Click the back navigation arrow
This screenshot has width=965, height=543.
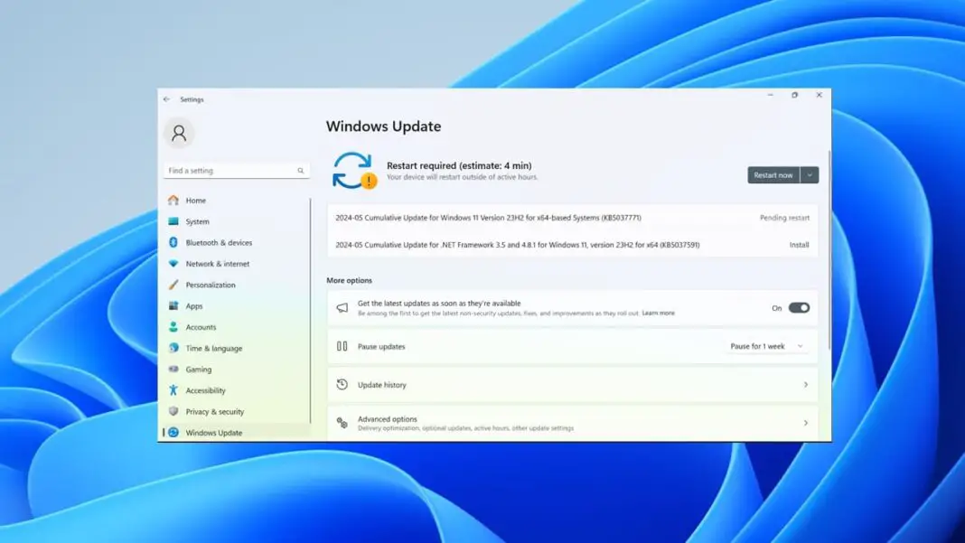[165, 99]
